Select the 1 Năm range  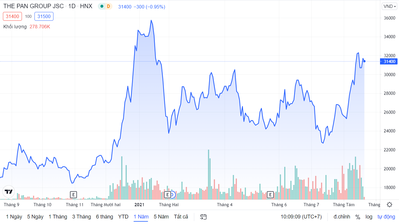pyautogui.click(x=141, y=217)
